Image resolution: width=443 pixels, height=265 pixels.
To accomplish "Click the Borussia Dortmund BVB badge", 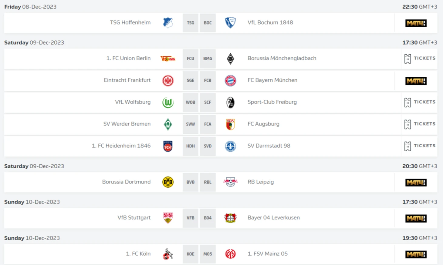I will (168, 182).
